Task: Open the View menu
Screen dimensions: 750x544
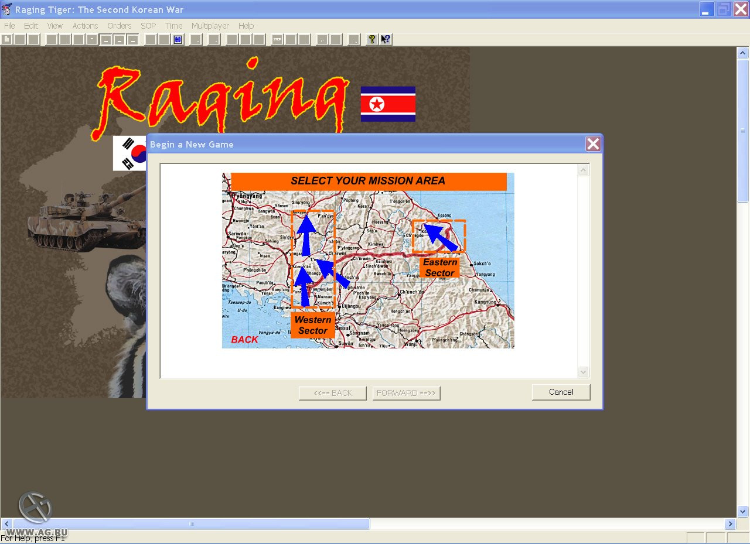Action: [55, 26]
